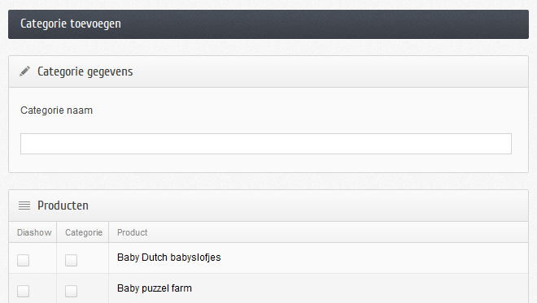Click the Product column header
This screenshot has height=303, width=537.
[x=132, y=232]
